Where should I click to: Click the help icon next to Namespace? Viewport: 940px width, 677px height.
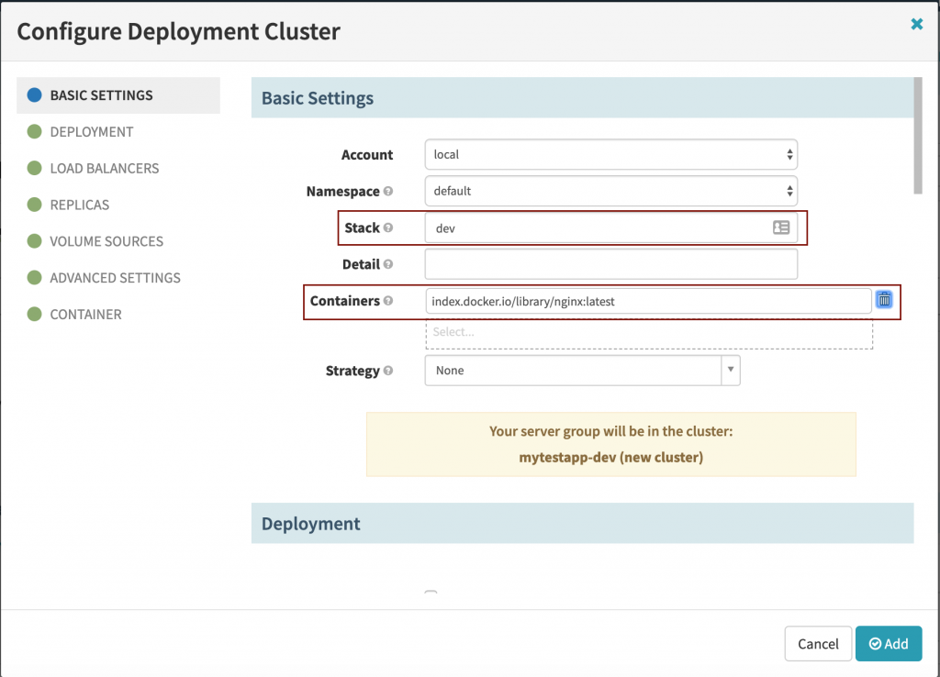click(388, 192)
